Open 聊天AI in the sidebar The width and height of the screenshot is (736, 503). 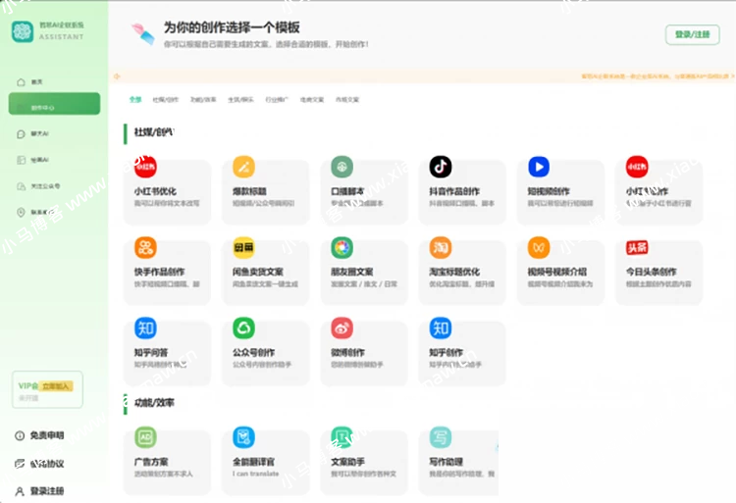39,133
